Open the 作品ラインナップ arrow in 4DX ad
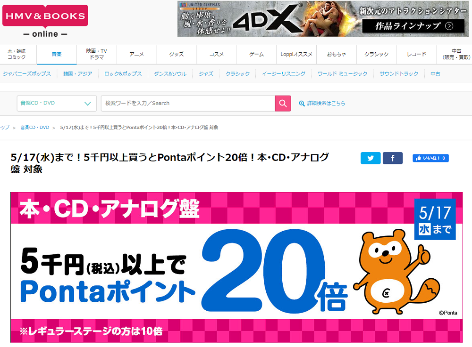The height and width of the screenshot is (347, 472). 449,26
